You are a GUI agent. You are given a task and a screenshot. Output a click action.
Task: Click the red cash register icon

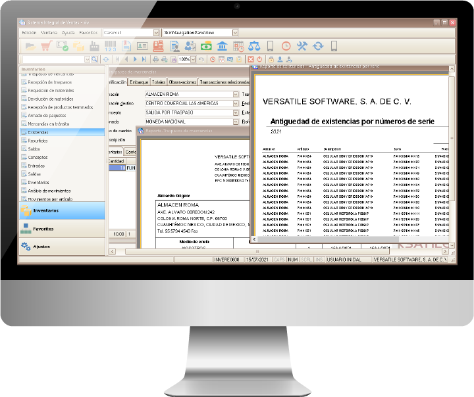pos(158,46)
